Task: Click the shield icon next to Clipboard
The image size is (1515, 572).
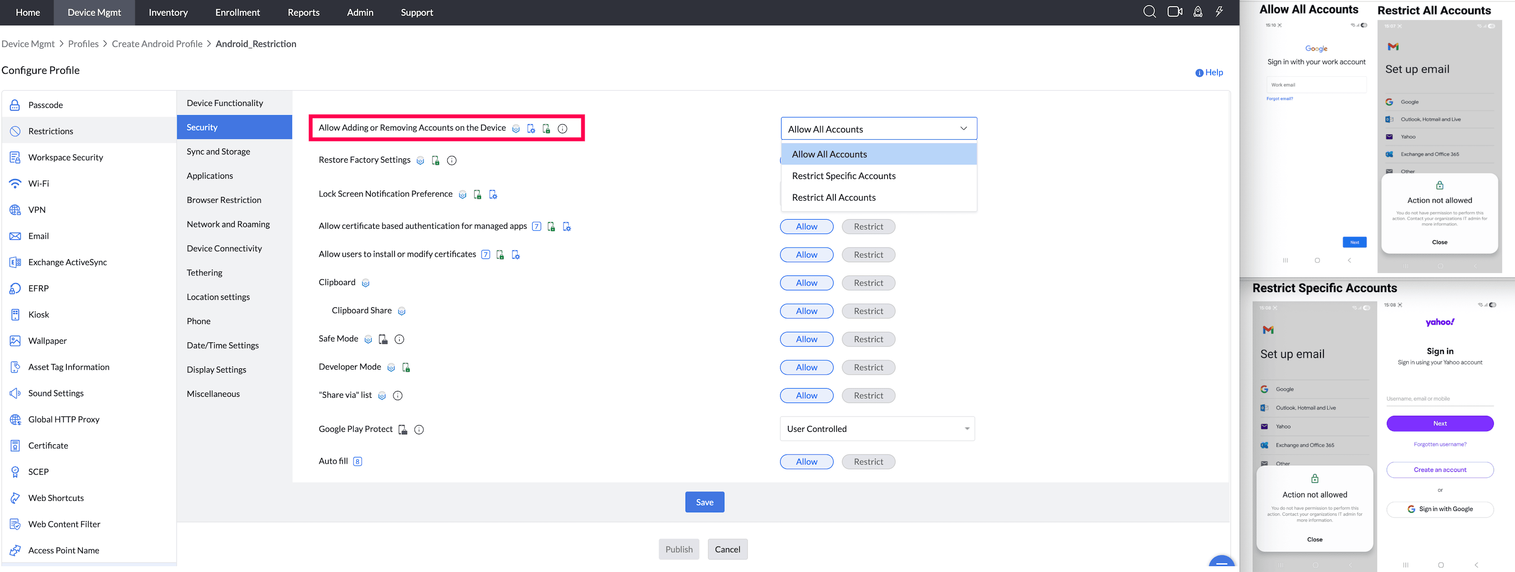Action: (x=365, y=283)
